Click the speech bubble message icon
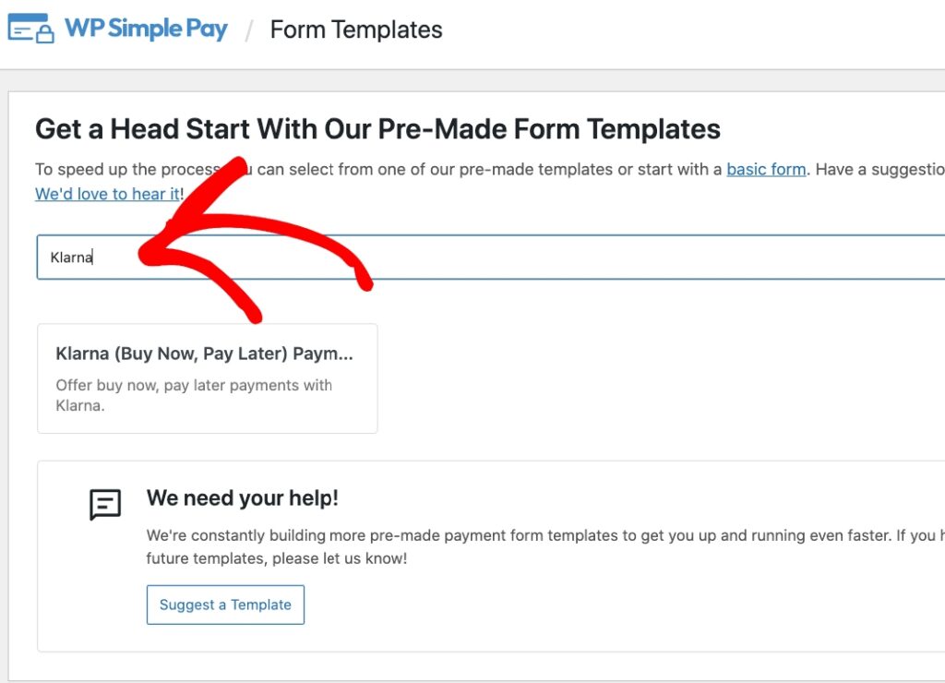 (x=105, y=505)
